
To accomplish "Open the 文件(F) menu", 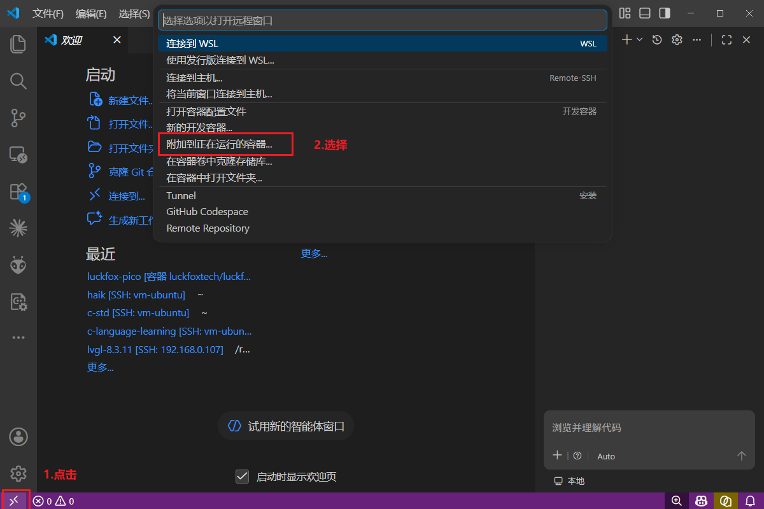I will (x=48, y=13).
